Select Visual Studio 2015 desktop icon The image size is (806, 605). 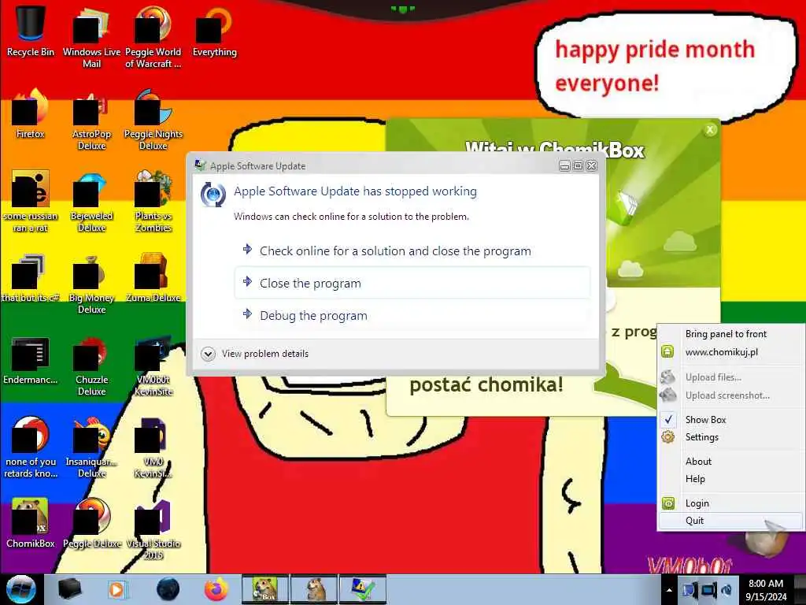(x=153, y=530)
